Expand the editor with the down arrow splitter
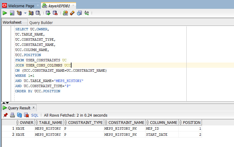The width and height of the screenshot is (234, 147). [x=7, y=103]
